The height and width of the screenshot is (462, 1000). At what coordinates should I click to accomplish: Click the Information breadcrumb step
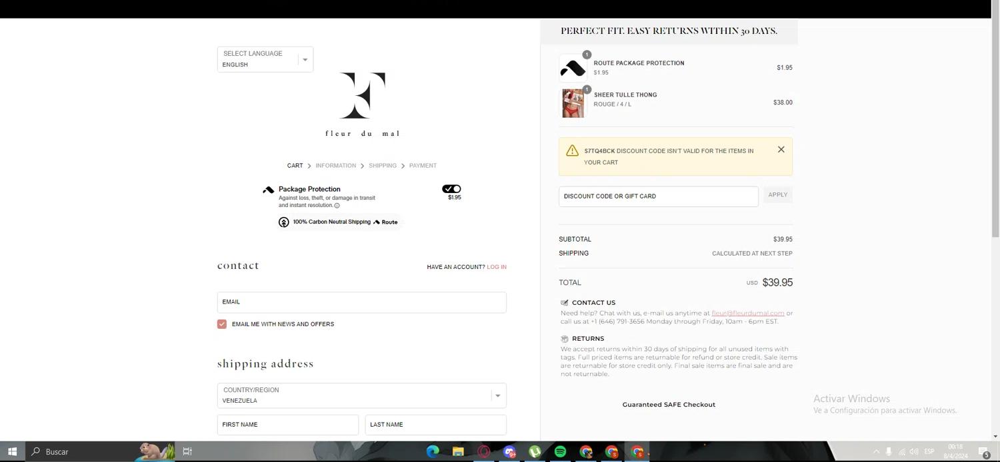pyautogui.click(x=335, y=166)
